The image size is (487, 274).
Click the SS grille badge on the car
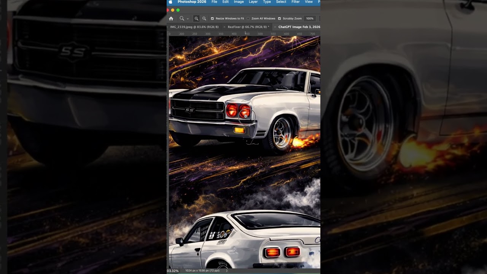[x=189, y=110]
